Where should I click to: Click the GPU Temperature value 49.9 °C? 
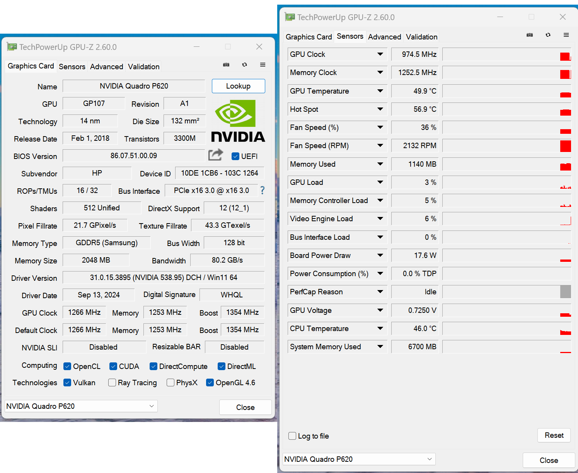click(415, 91)
